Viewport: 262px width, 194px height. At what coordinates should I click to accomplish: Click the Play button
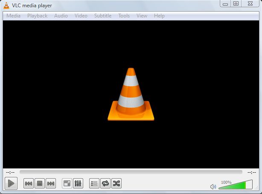click(11, 183)
